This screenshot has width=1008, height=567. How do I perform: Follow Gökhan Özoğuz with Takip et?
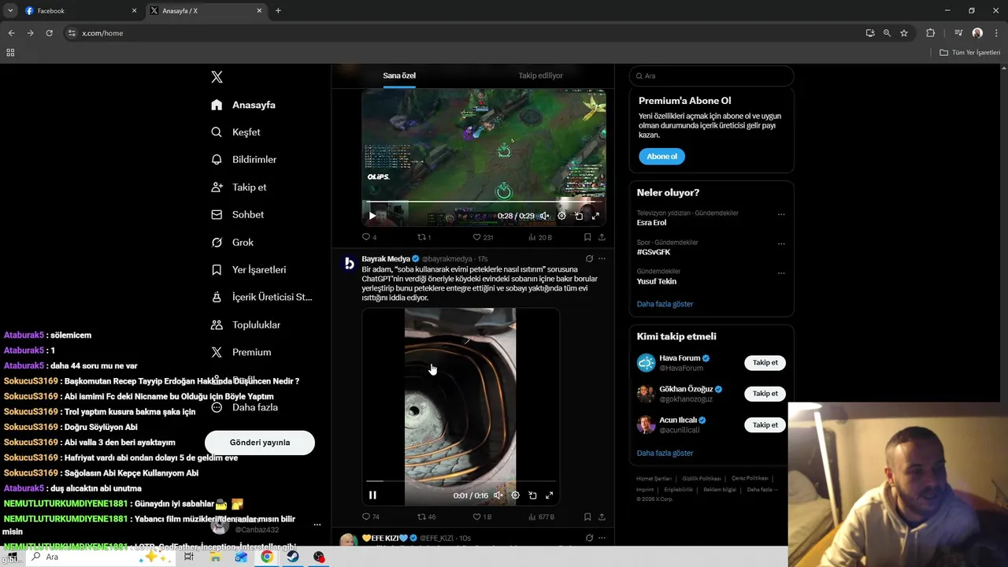765,394
